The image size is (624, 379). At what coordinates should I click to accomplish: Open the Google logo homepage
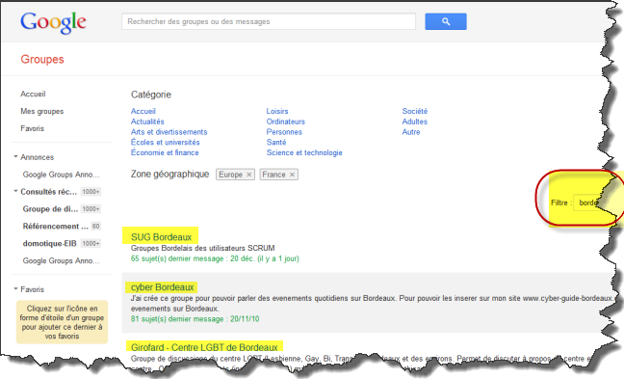pos(53,22)
